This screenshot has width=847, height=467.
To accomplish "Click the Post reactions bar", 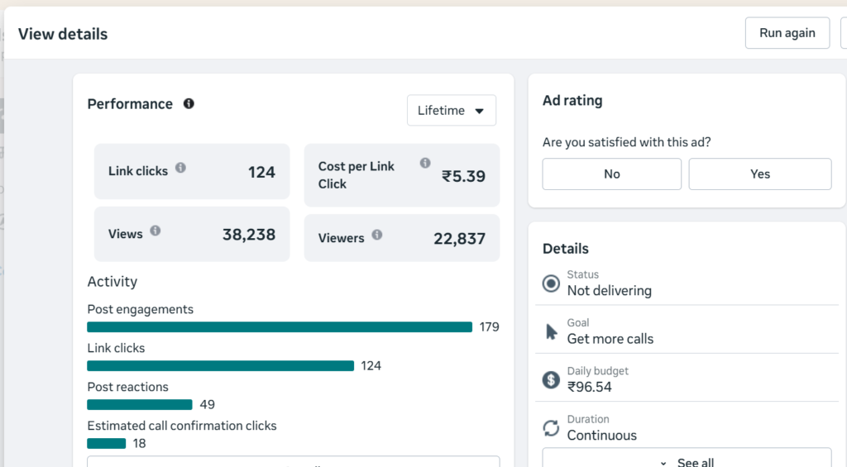I will pyautogui.click(x=139, y=405).
